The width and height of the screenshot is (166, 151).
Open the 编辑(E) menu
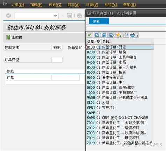pyautogui.click(x=36, y=5)
